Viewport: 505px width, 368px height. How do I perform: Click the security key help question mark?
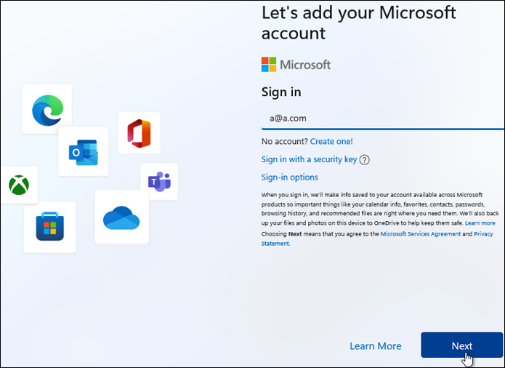pos(365,160)
